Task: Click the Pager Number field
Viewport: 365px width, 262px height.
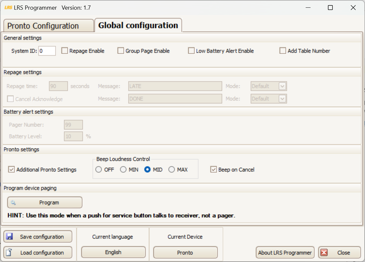Action: 73,125
